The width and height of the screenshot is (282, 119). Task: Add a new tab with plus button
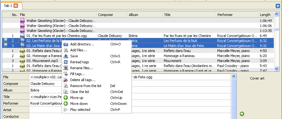(278, 6)
